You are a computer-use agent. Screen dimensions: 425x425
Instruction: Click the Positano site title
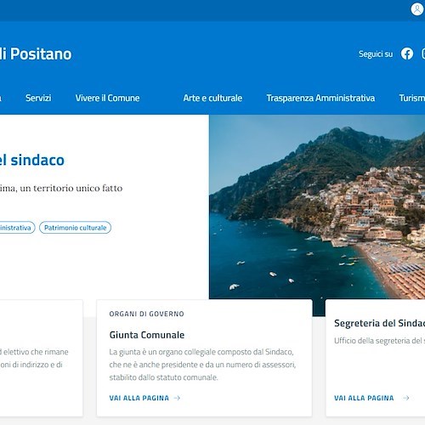(x=36, y=54)
